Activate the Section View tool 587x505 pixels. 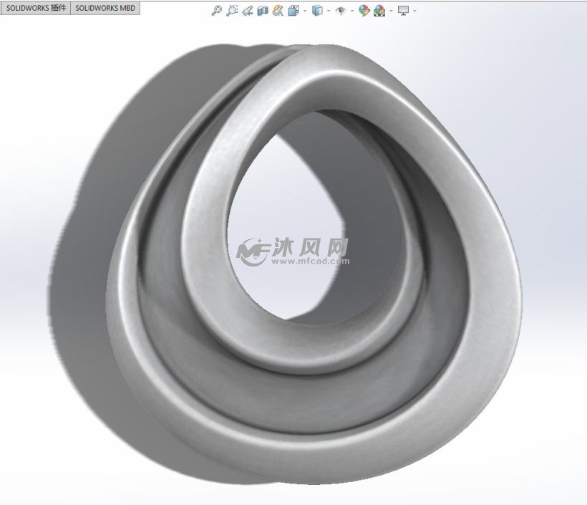[263, 11]
